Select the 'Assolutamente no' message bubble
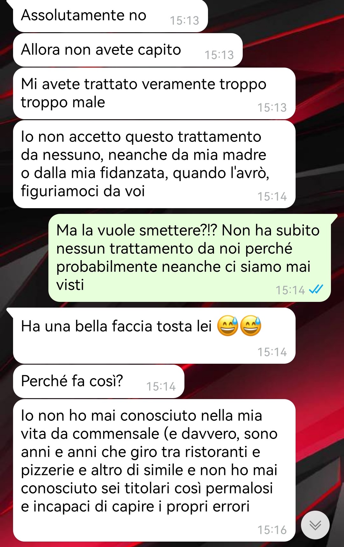Screen dimensions: 344x547 pos(110,16)
